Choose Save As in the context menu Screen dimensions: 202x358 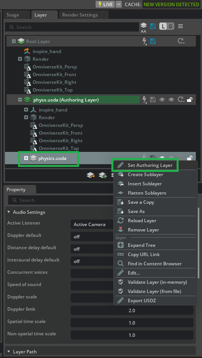tap(136, 211)
